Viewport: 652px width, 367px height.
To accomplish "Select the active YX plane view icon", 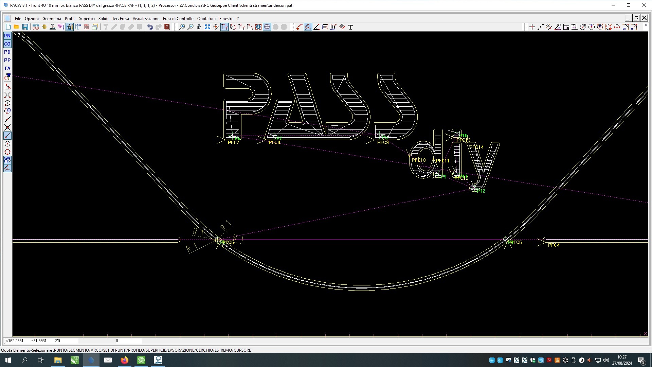I will pyautogui.click(x=224, y=27).
